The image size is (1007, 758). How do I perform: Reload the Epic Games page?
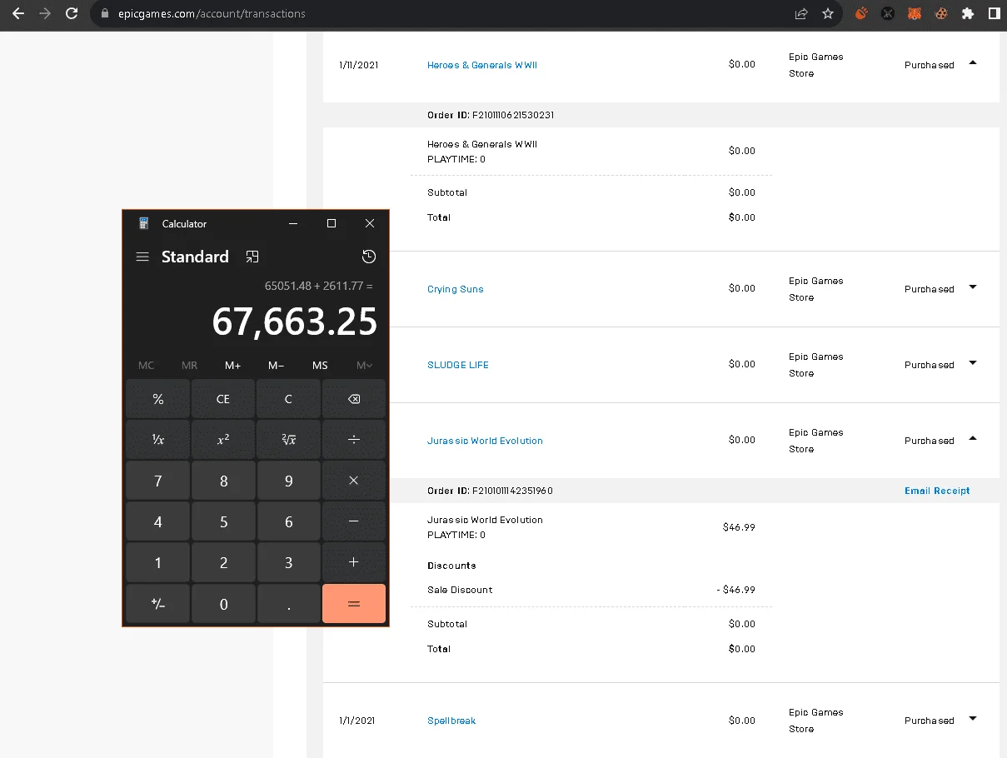coord(72,13)
